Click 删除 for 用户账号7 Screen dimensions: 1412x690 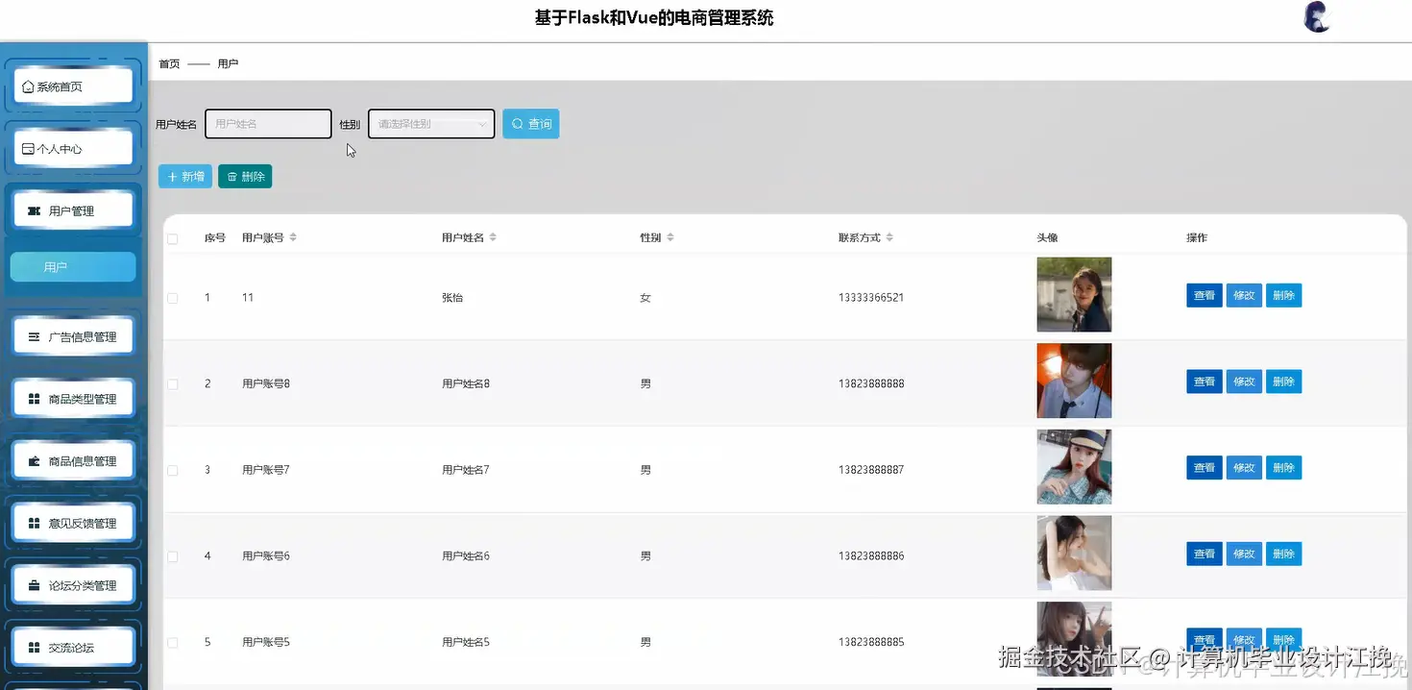click(1283, 468)
